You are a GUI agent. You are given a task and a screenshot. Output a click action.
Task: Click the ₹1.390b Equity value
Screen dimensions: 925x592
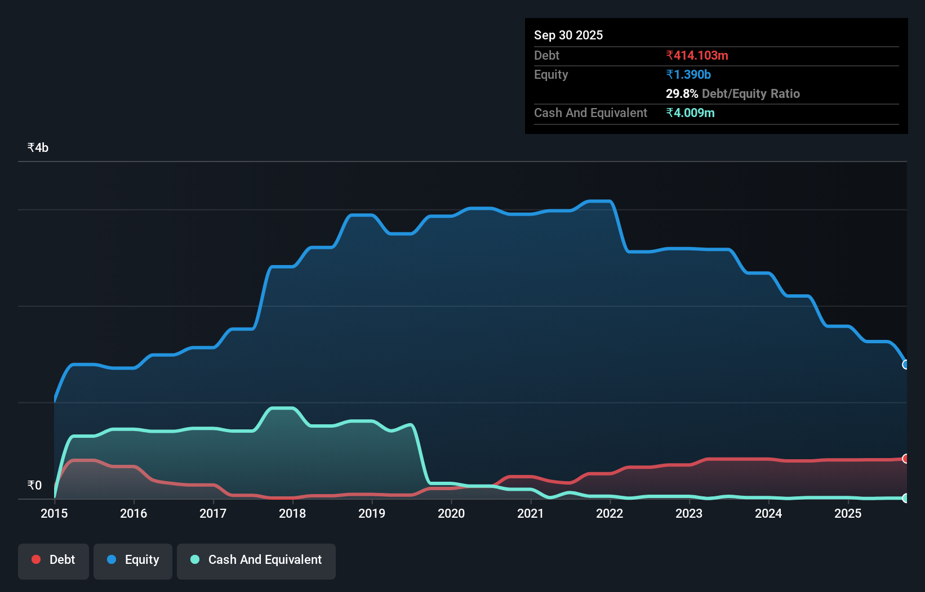coord(688,74)
